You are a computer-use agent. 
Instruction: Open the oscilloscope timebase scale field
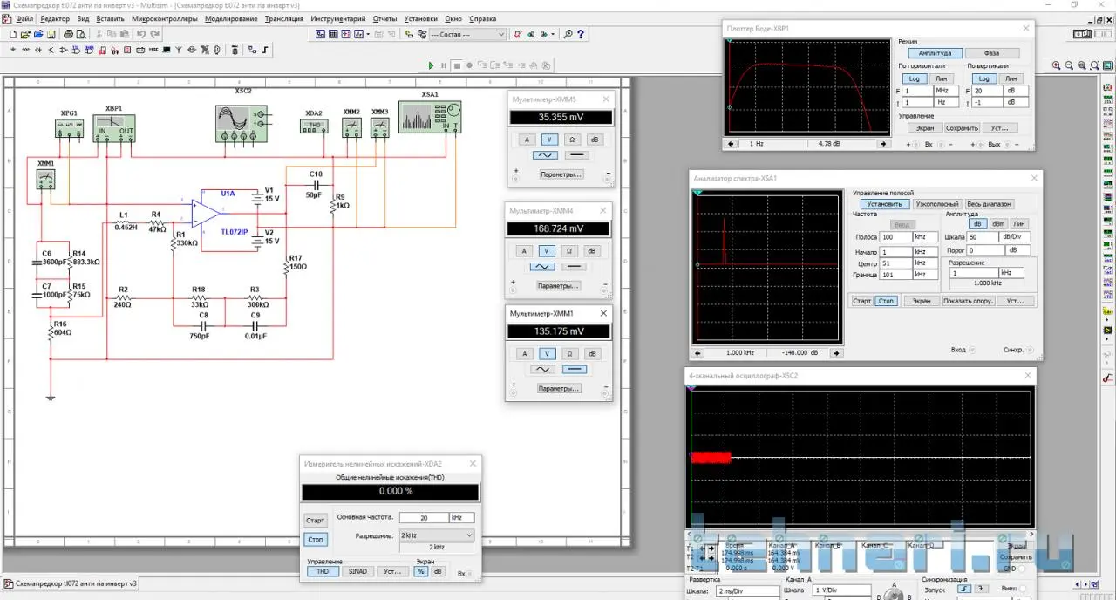(747, 591)
